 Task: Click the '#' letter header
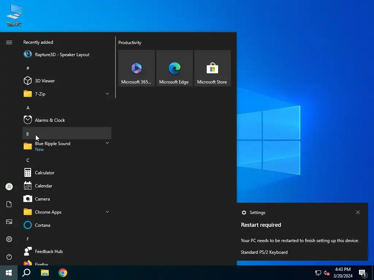(x=67, y=68)
